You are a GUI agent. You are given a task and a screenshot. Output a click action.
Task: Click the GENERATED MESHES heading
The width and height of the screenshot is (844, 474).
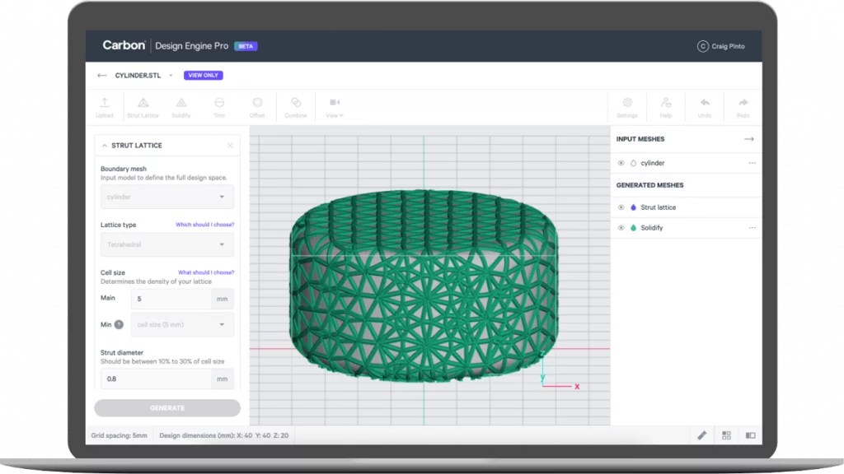[649, 185]
